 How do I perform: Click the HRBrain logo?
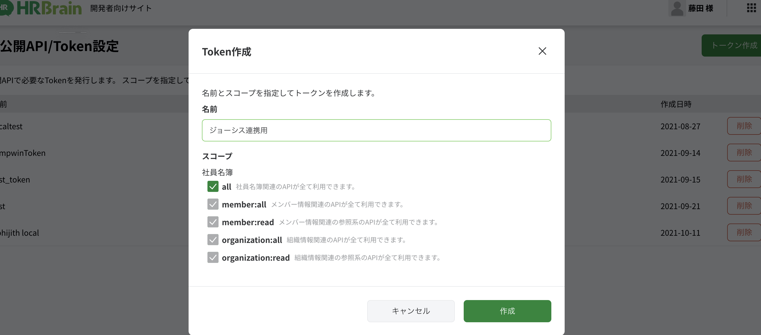click(41, 8)
